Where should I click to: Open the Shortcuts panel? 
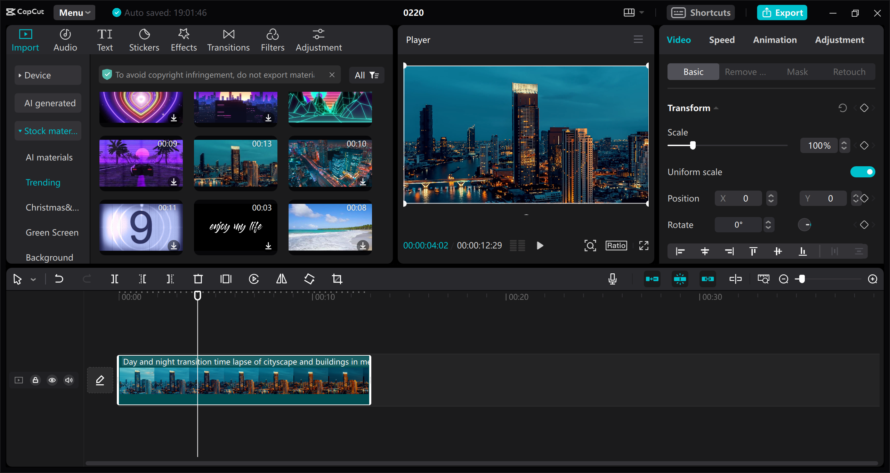coord(701,12)
